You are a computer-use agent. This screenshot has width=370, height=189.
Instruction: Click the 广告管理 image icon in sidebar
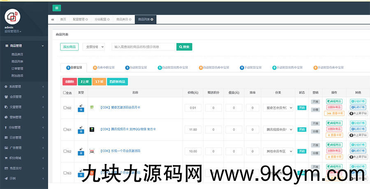[x=6, y=148]
